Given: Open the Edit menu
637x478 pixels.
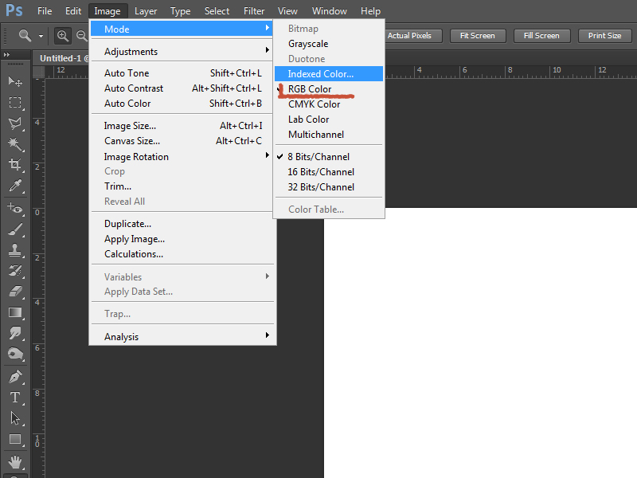Looking at the screenshot, I should pyautogui.click(x=73, y=11).
